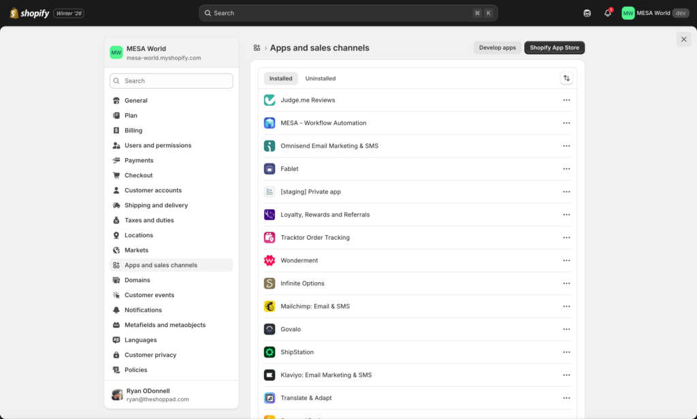Click the MW store avatar in sidebar
Screen dimensions: 697x419
pos(116,52)
